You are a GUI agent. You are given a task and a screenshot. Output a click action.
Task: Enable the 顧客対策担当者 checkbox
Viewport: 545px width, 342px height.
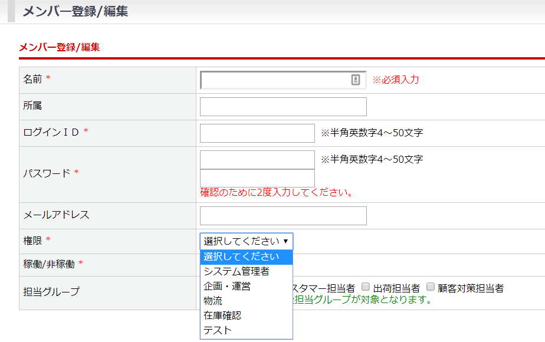click(431, 287)
